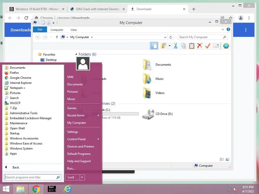Open the Computer ribbon tab
Viewport: 259px width, 194px height.
[57, 30]
